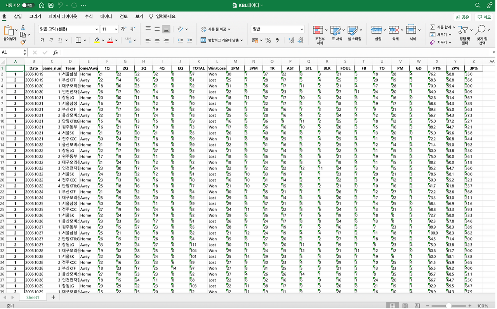Open the Clear (지우기) dropdown
497x309 pixels.
pos(440,42)
